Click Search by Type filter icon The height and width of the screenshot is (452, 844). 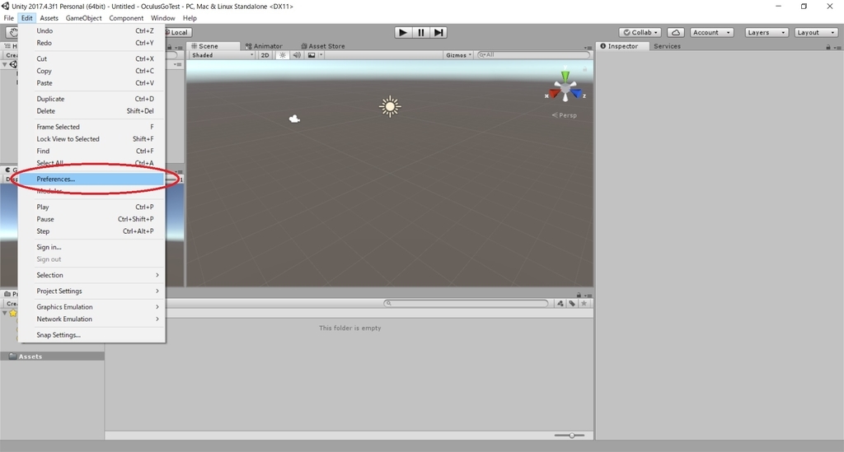pyautogui.click(x=560, y=303)
